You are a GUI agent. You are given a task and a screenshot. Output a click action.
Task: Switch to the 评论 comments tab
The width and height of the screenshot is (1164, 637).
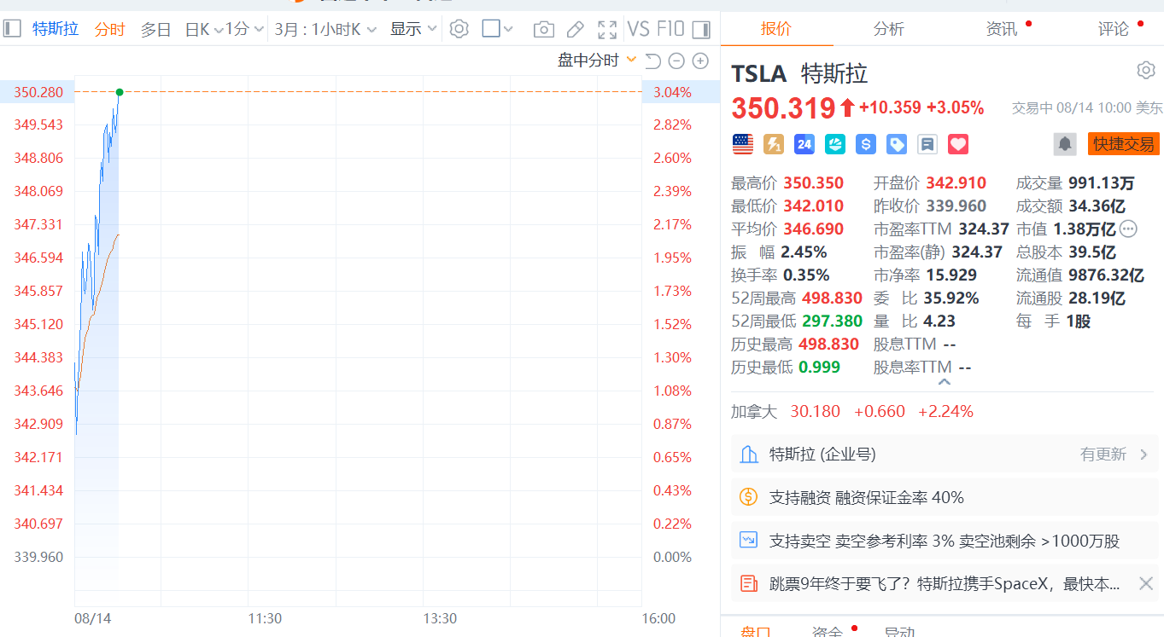pos(1114,28)
